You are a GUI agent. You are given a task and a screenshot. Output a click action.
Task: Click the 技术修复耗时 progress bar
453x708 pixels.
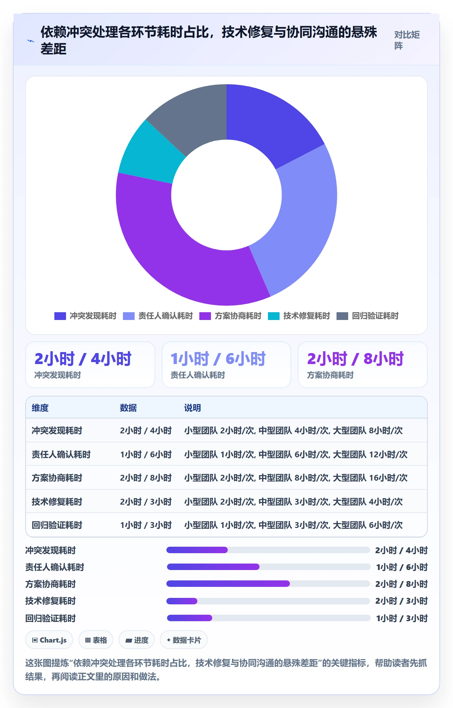click(x=268, y=601)
